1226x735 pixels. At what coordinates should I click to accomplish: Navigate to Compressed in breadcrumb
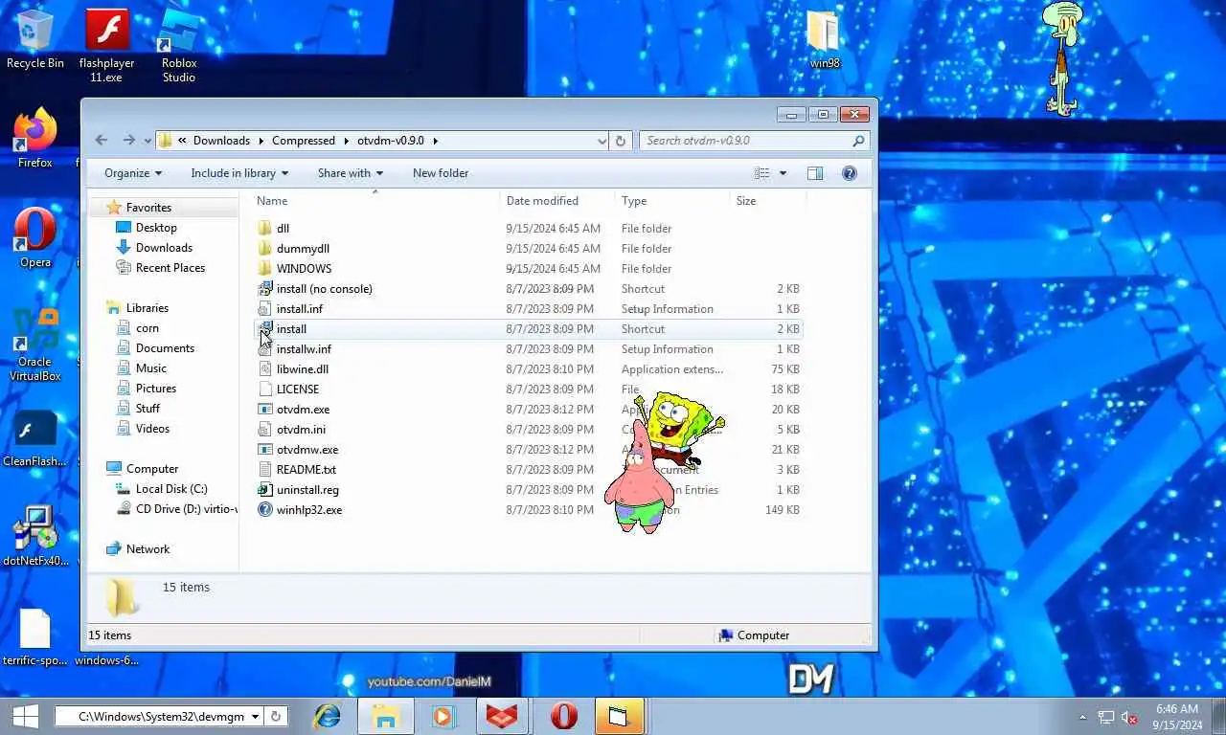pos(304,141)
